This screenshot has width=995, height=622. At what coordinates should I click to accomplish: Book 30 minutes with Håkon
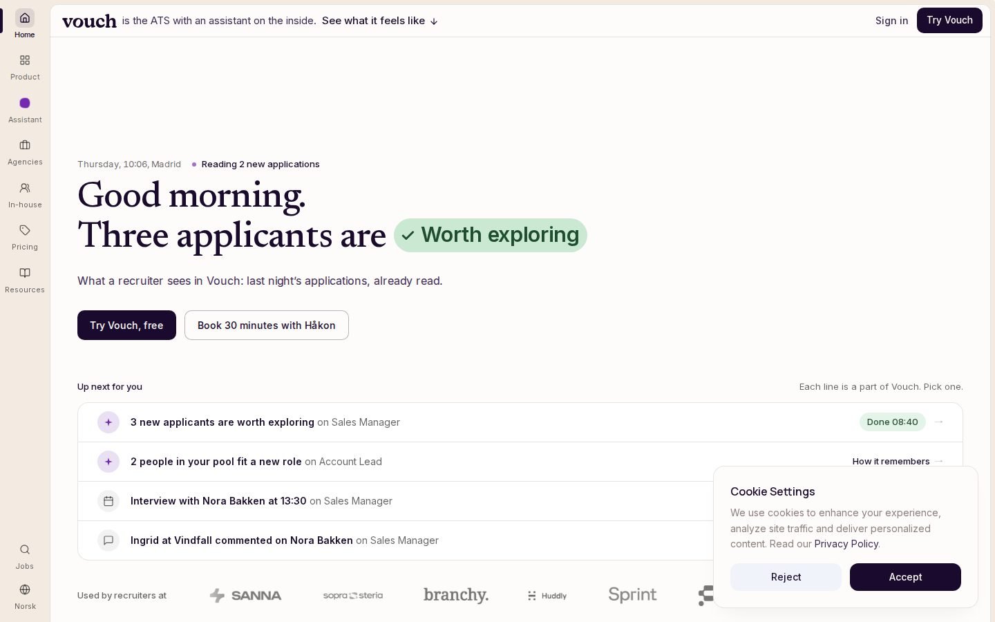pyautogui.click(x=267, y=325)
